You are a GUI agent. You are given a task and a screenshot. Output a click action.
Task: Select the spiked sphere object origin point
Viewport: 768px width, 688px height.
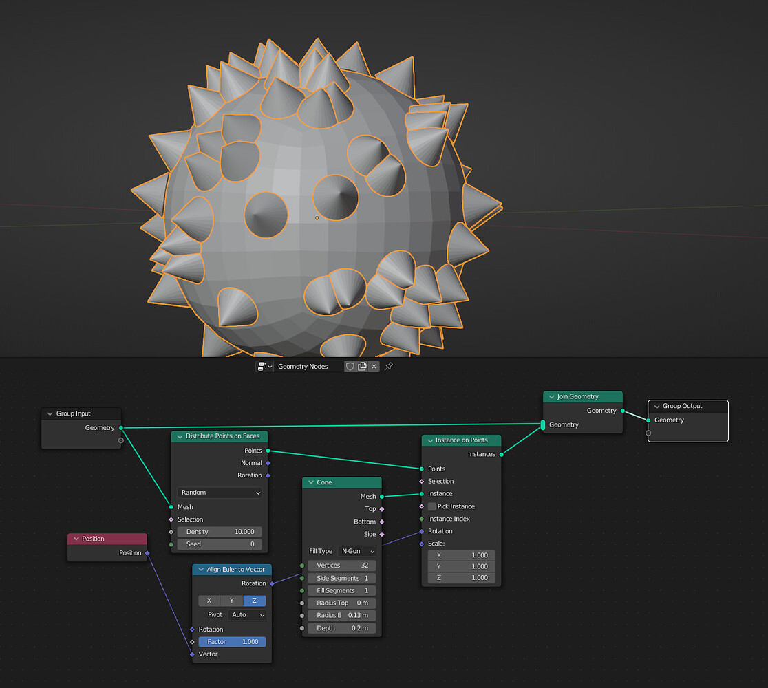(x=317, y=218)
